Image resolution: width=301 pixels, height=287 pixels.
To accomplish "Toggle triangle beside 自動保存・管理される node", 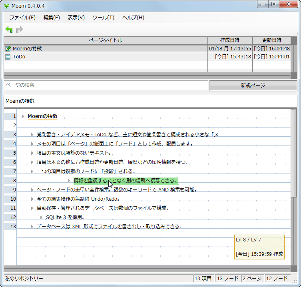I will 32,208.
